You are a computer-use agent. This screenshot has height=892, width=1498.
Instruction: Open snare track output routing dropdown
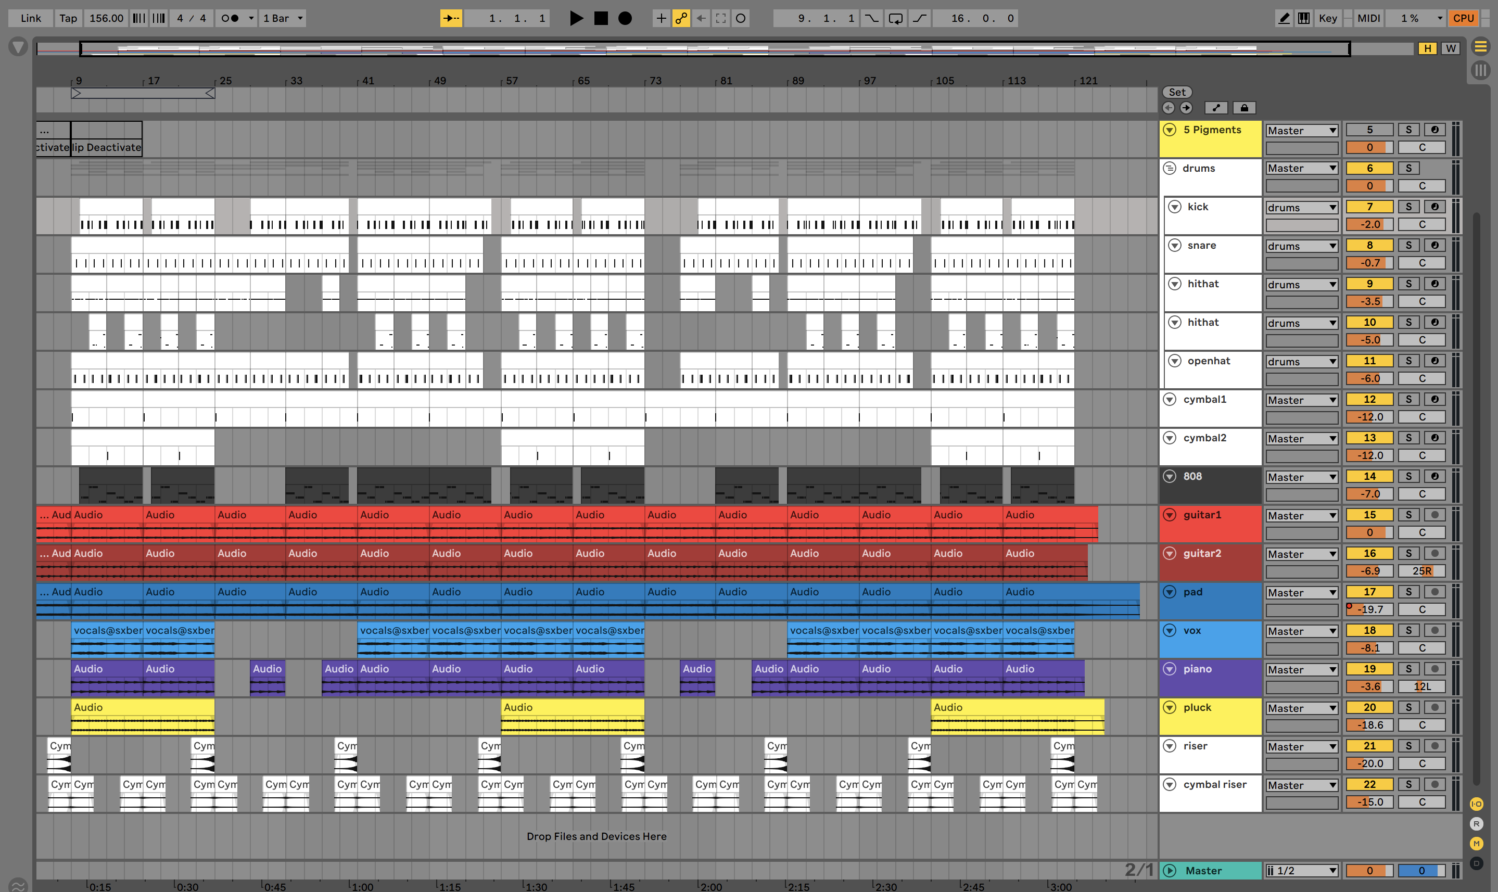[1301, 246]
